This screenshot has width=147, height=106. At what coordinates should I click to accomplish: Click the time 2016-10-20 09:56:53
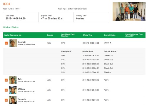[x=91, y=64]
